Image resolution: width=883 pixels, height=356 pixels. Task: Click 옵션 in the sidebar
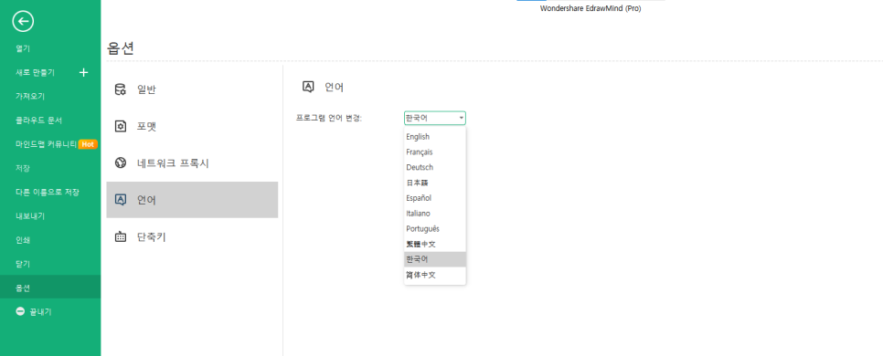pos(50,288)
